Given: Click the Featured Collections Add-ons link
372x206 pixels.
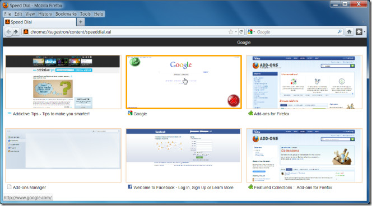Looking at the screenshot, I should (293, 188).
